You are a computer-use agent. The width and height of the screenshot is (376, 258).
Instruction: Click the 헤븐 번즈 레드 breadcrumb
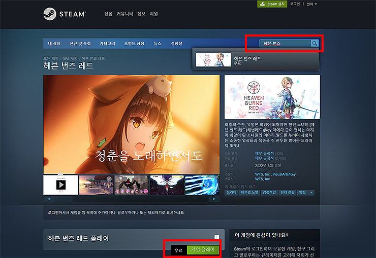click(x=93, y=58)
